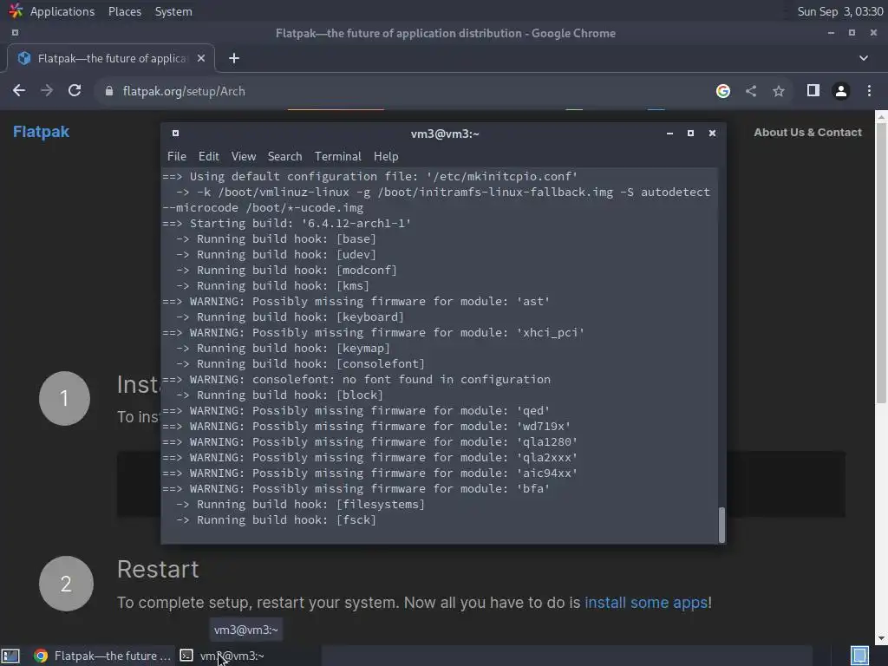
Task: Follow the 'install some apps' link
Action: pos(645,602)
